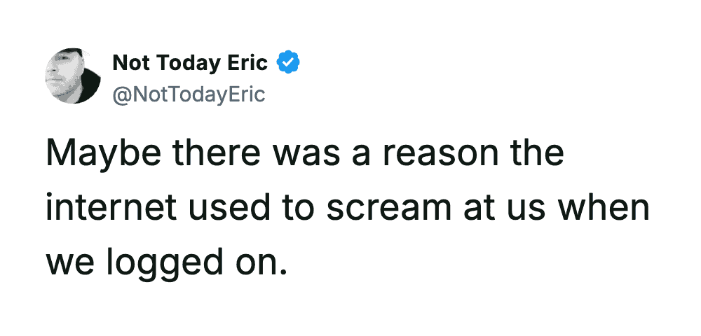Click the Not Today Eric profile avatar
Image resolution: width=701 pixels, height=336 pixels.
click(x=73, y=76)
